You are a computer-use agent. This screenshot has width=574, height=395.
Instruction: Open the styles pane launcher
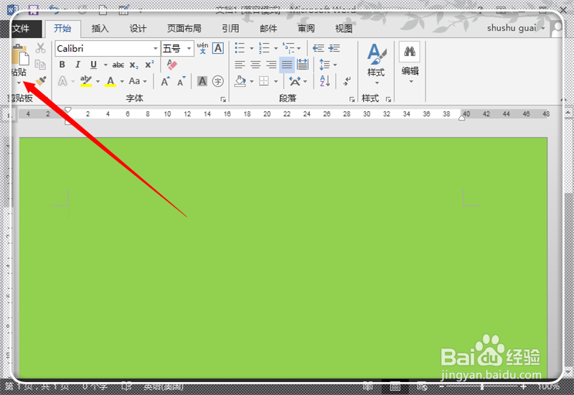tap(388, 99)
